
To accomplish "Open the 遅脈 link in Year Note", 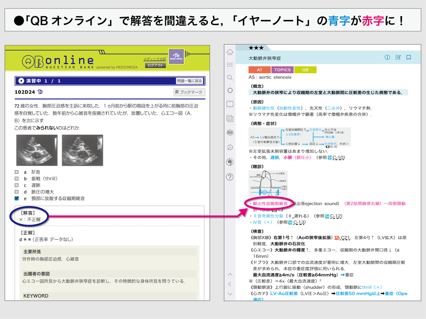I will 275,157.
